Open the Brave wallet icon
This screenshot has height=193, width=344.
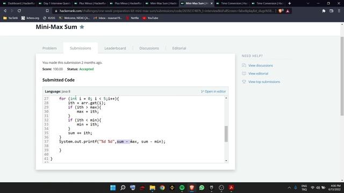tap(331, 11)
